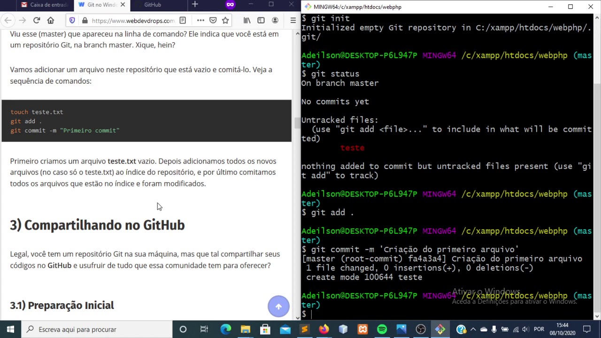
Task: Go back in Firefox history
Action: click(8, 20)
